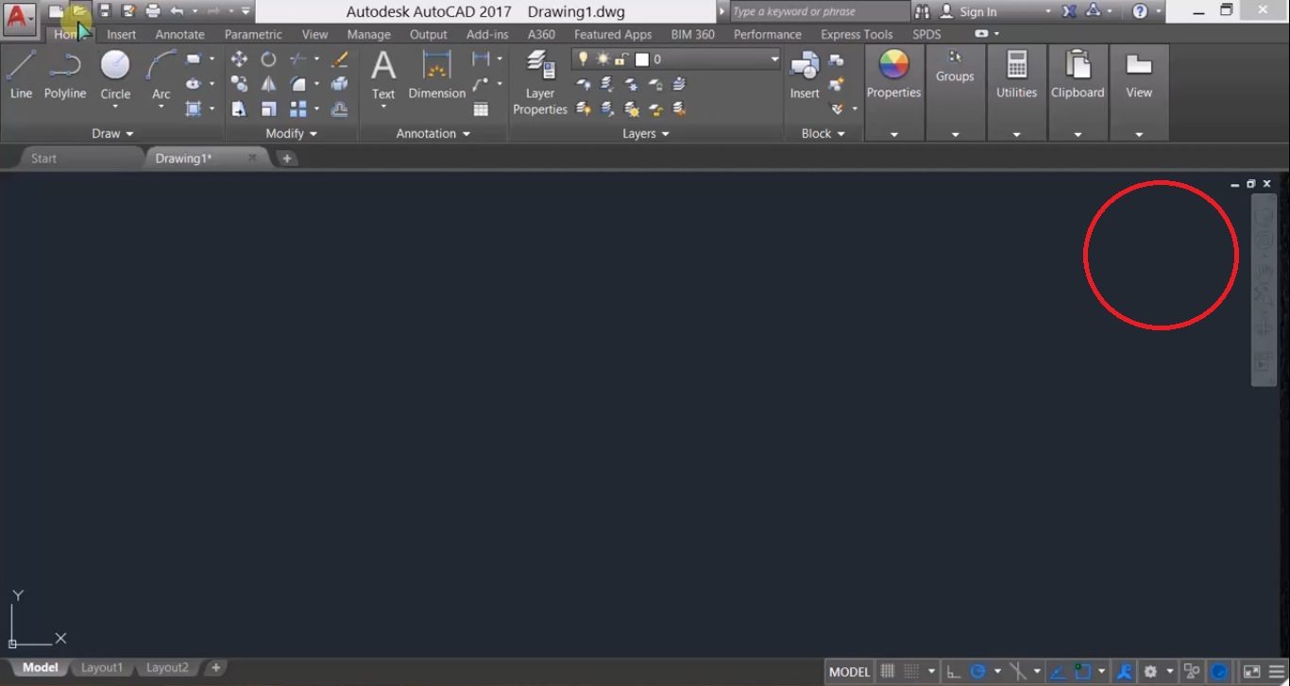Click the Rotate tool icon
The width and height of the screenshot is (1290, 686).
[x=268, y=59]
